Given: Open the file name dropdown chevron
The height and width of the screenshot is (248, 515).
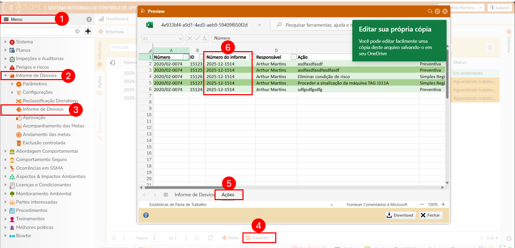Looking at the screenshot, I should (x=260, y=25).
